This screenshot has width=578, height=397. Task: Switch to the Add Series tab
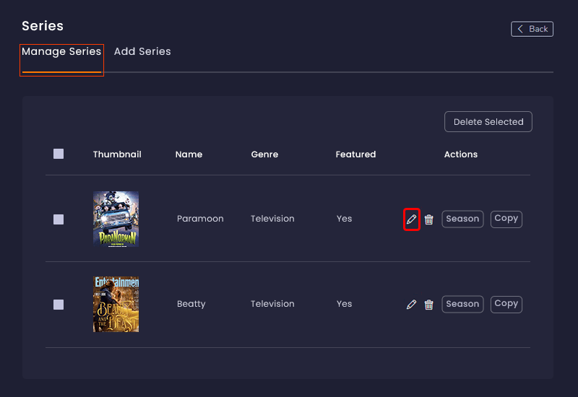(142, 52)
